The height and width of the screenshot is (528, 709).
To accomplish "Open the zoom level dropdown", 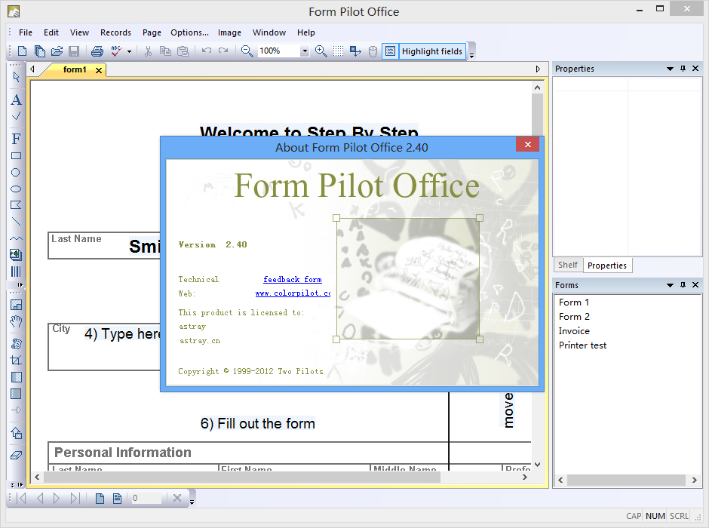I will point(305,51).
